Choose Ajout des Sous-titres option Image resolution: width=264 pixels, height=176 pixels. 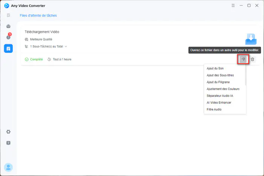coord(220,75)
